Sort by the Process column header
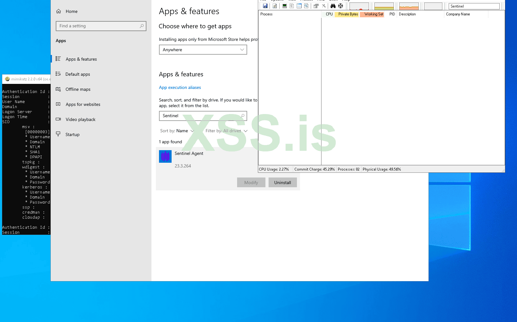 coord(266,14)
